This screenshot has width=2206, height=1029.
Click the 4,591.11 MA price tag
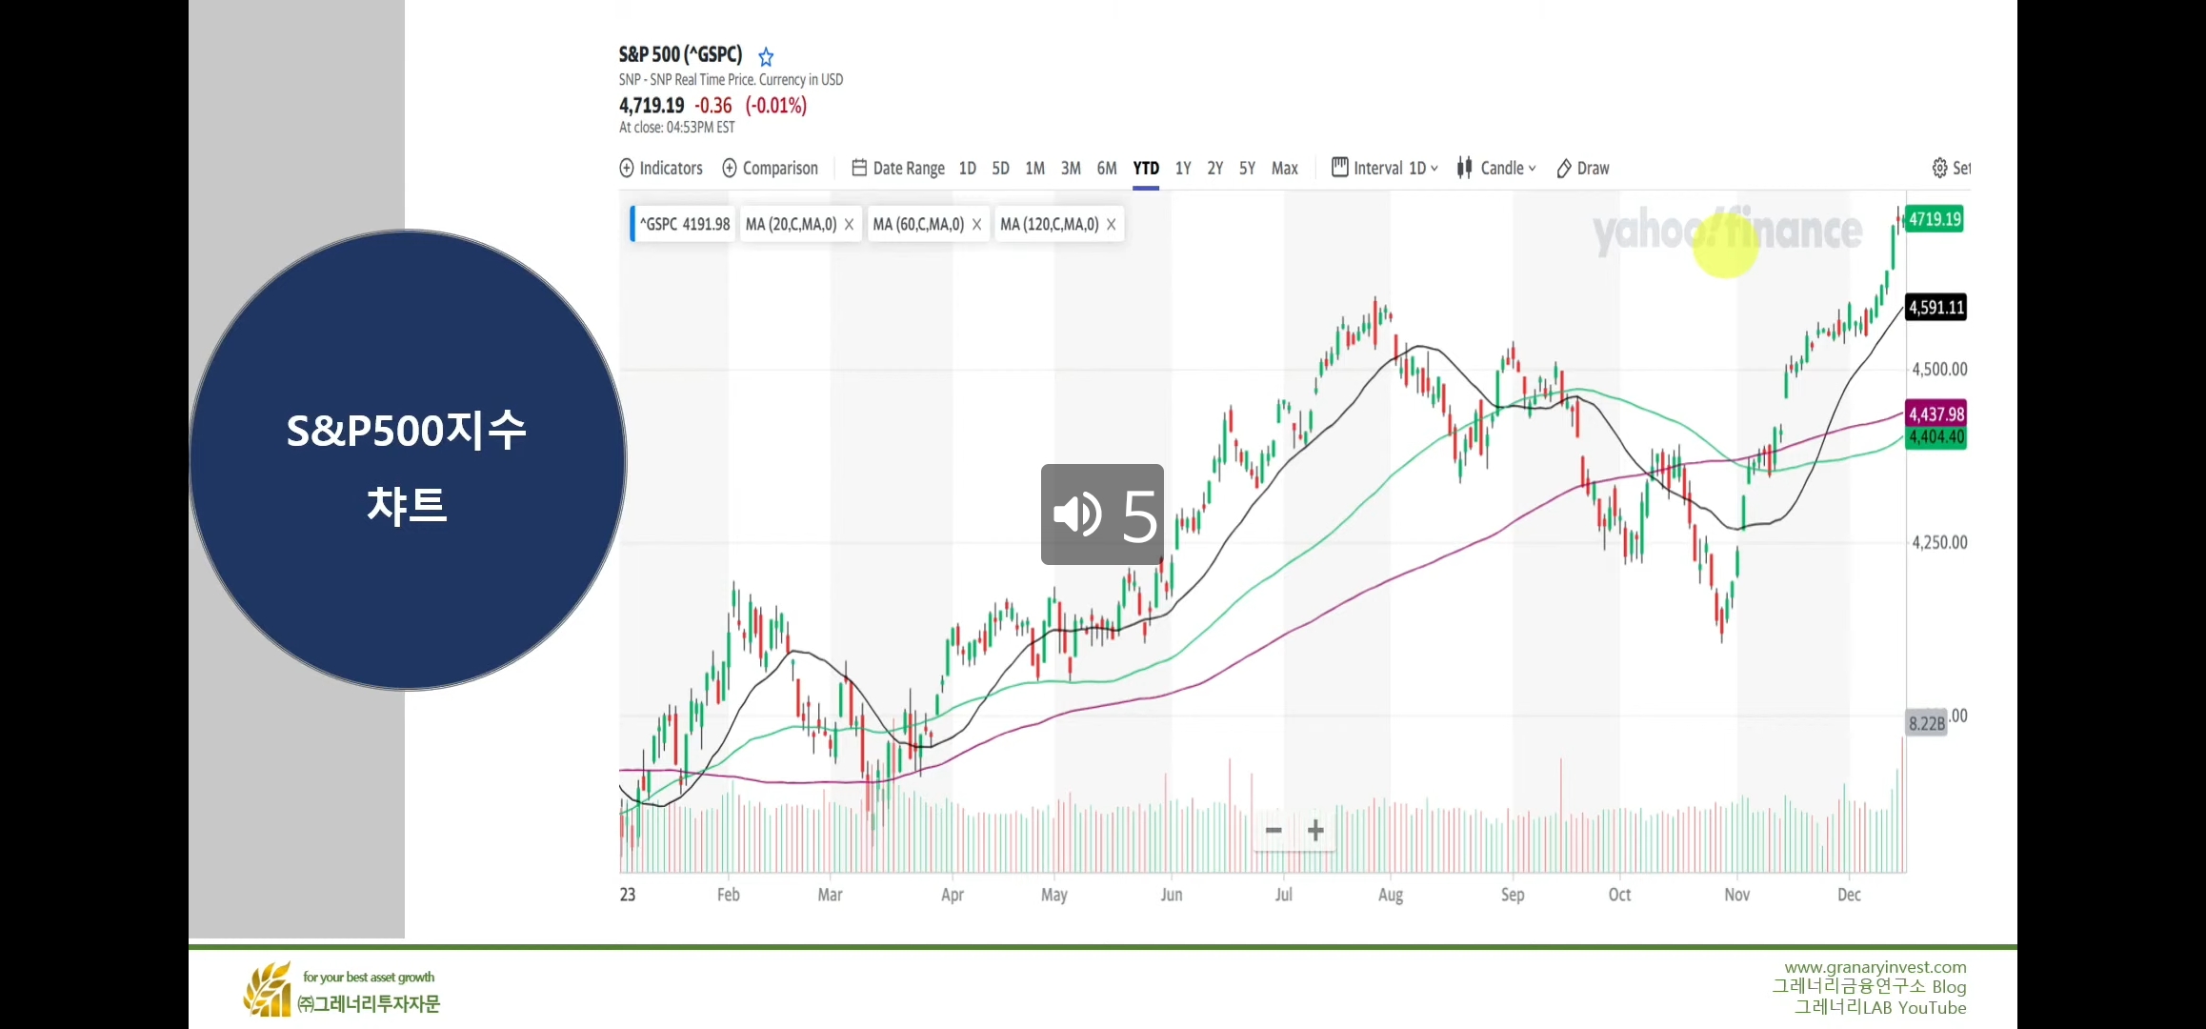click(1935, 308)
